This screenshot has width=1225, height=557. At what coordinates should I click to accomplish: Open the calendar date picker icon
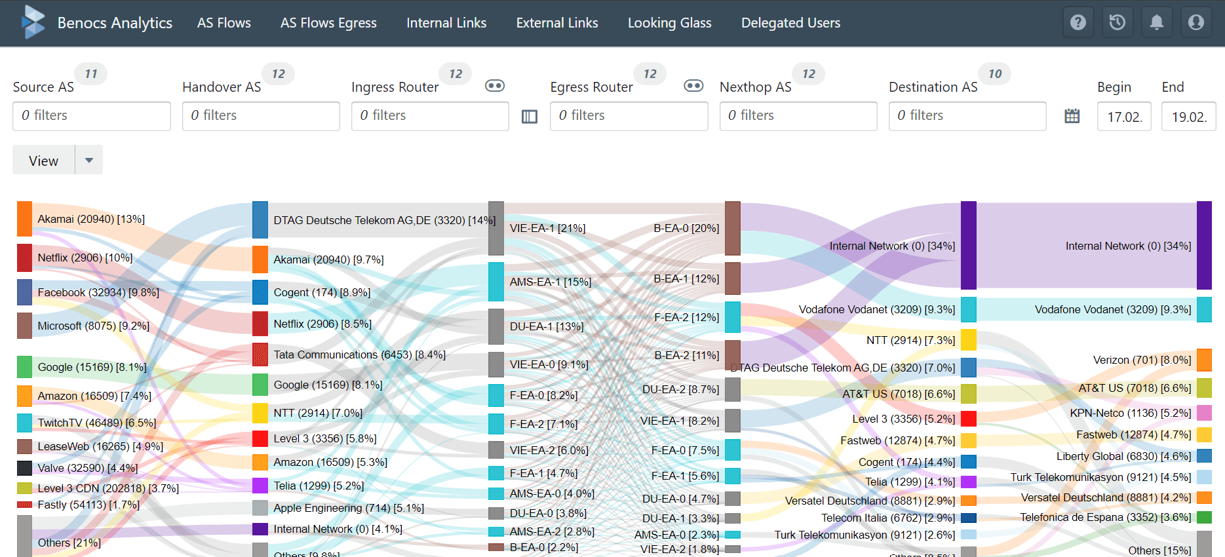(1072, 116)
